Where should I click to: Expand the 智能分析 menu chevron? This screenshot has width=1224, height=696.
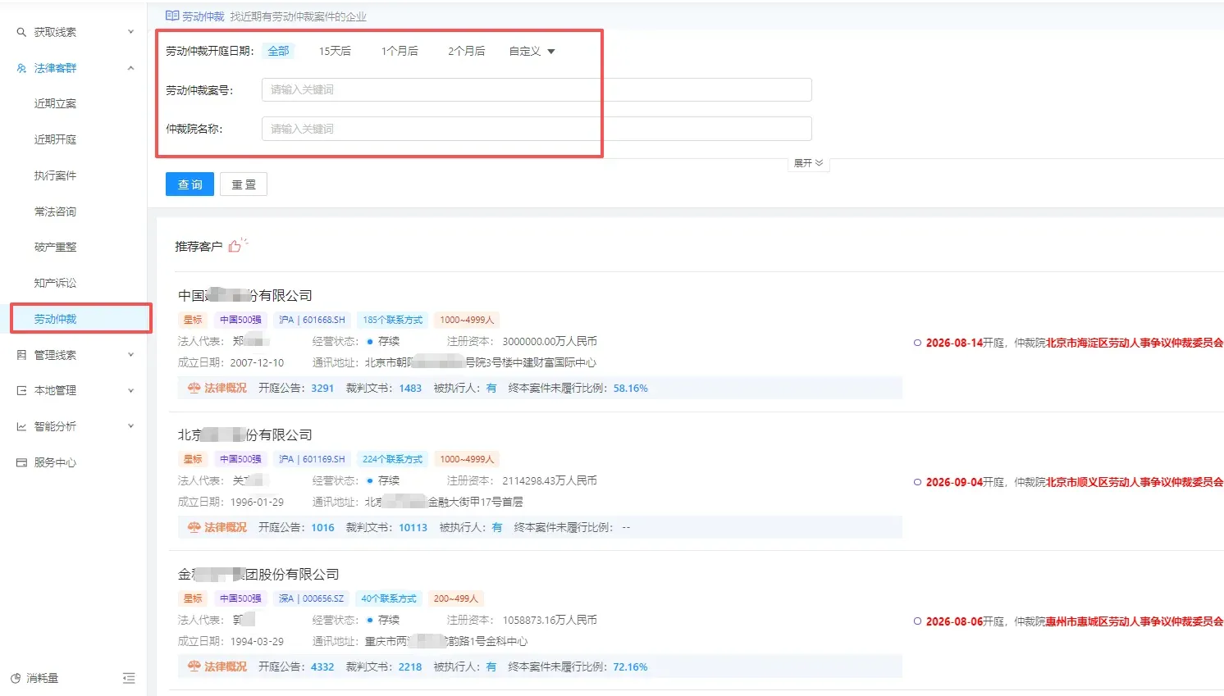click(x=130, y=426)
